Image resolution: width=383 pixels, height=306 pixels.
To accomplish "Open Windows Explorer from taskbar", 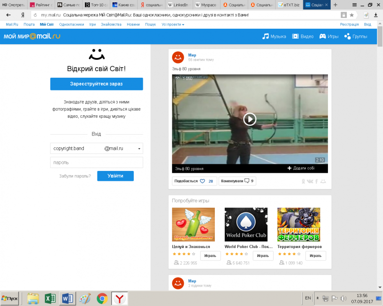I will pyautogui.click(x=33, y=298).
